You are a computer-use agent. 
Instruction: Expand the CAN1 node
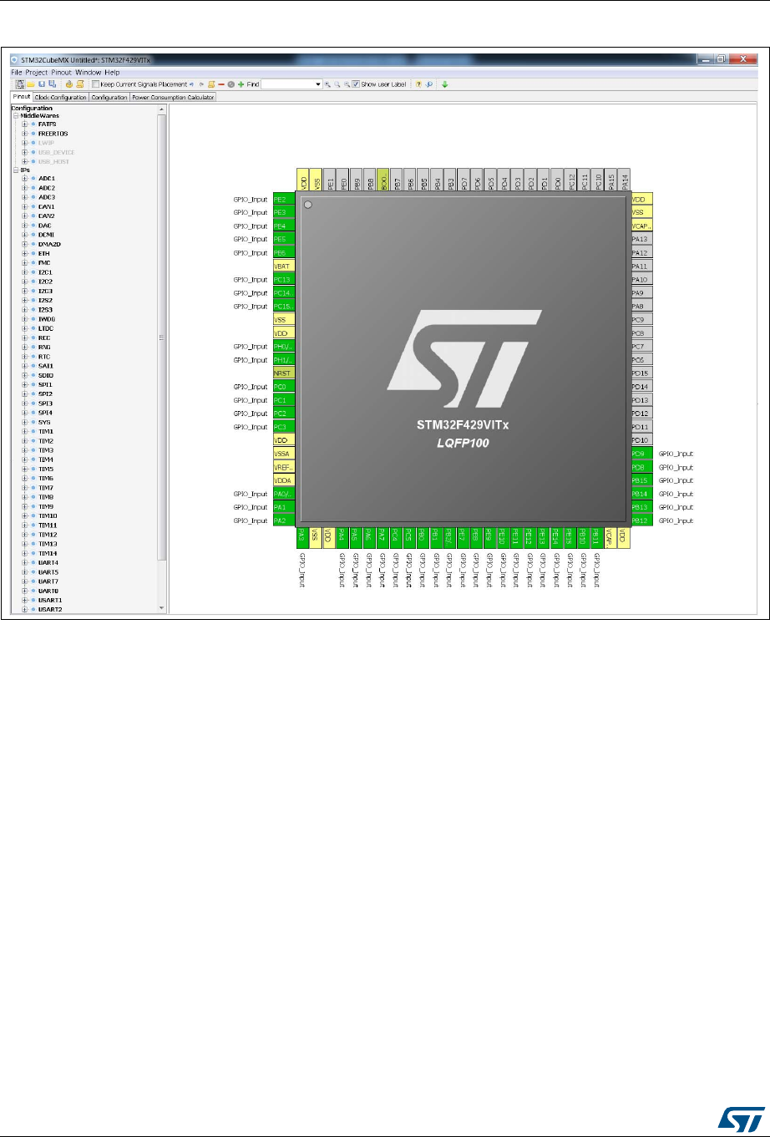point(24,206)
